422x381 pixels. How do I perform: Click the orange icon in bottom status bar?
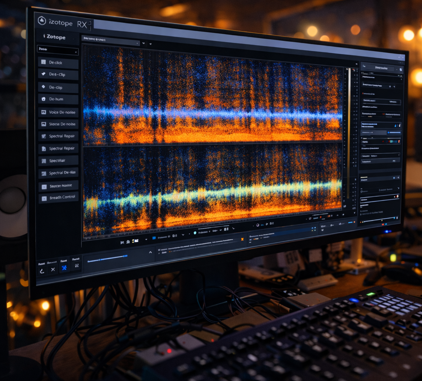242,238
